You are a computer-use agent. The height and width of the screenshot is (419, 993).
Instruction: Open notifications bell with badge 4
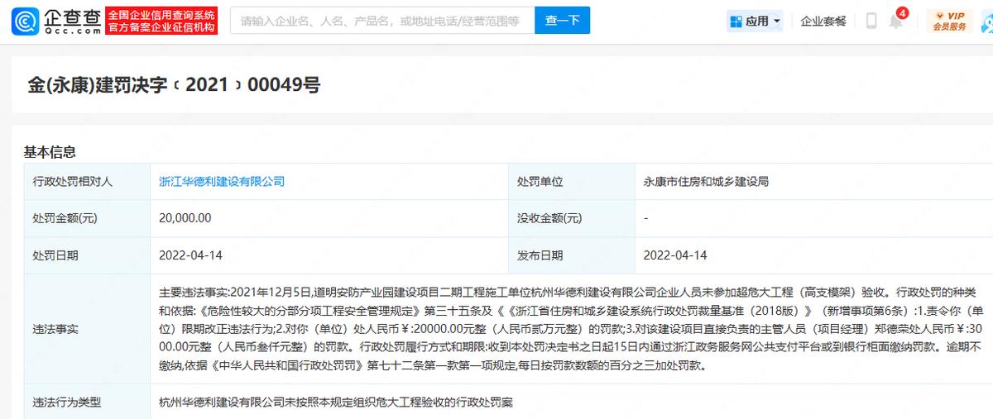coord(897,20)
